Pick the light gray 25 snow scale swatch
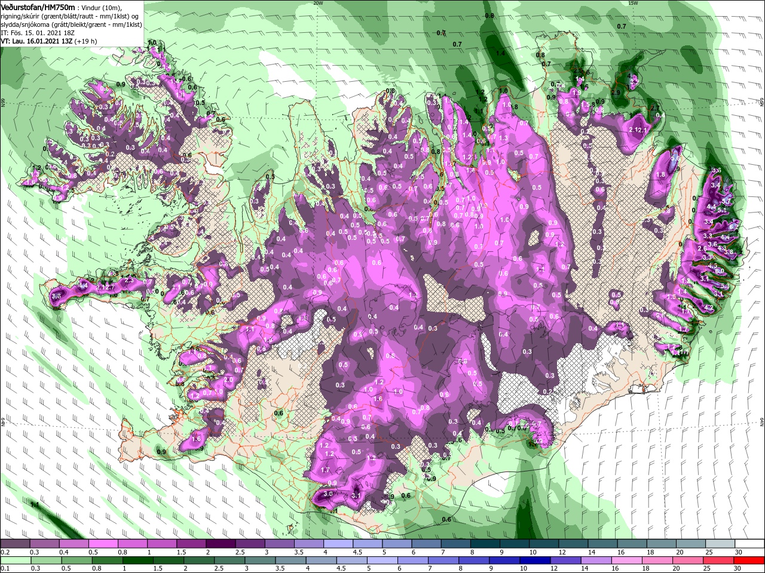This screenshot has width=765, height=573. (x=720, y=544)
